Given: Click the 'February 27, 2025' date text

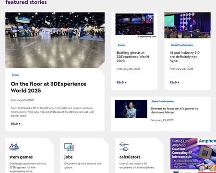Looking at the screenshot, I should coord(23,100).
